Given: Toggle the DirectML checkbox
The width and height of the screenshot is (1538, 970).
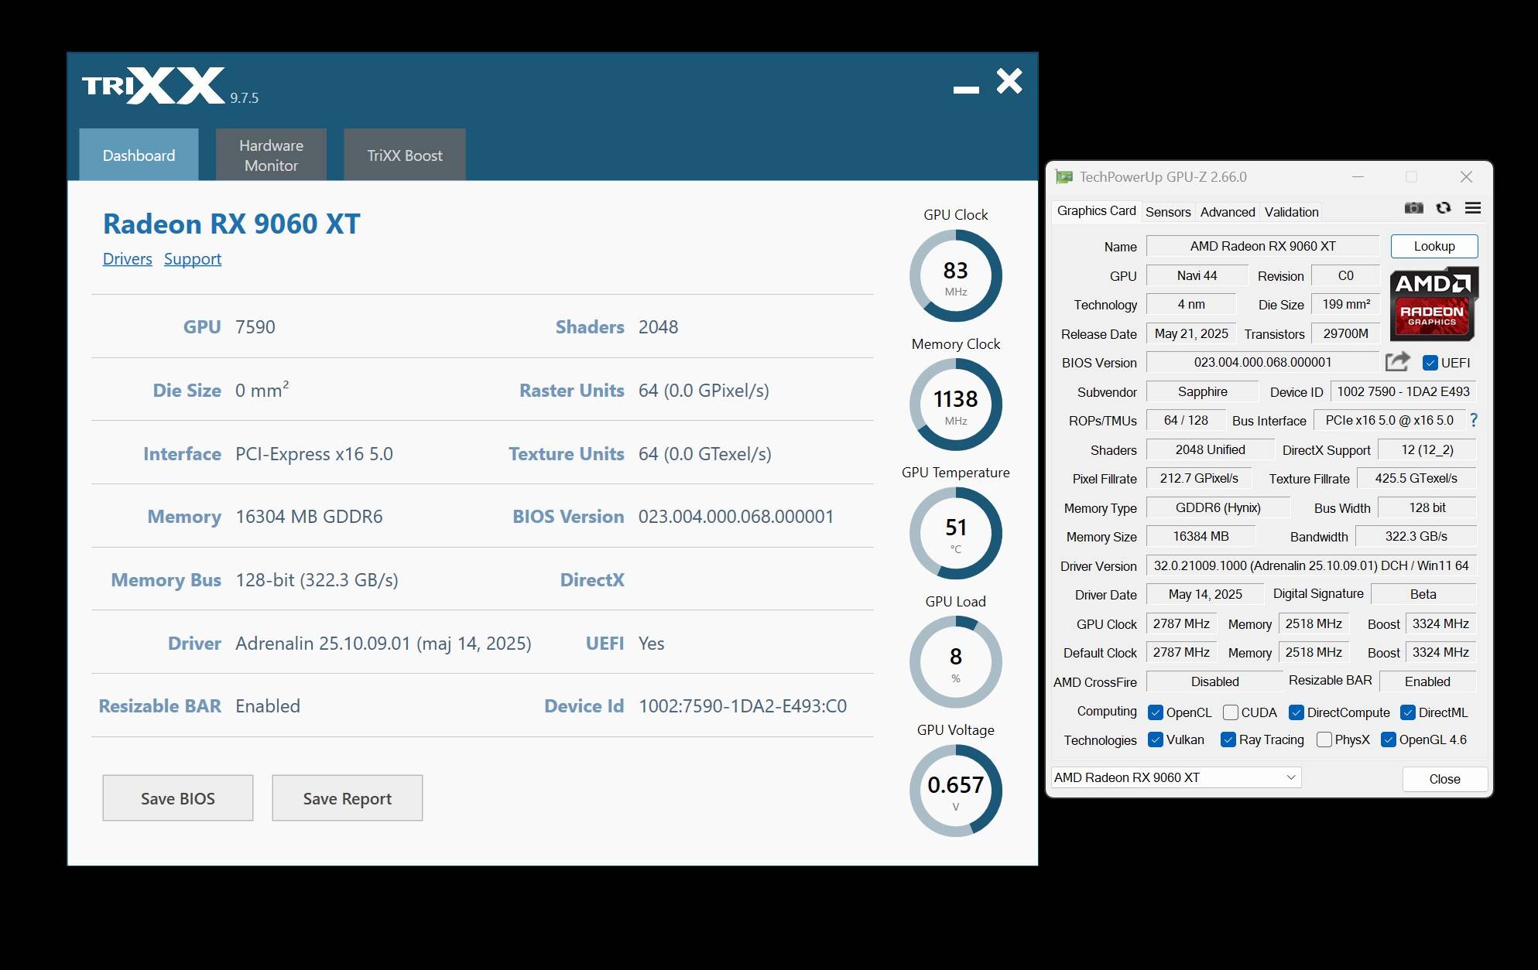Looking at the screenshot, I should pos(1408,712).
